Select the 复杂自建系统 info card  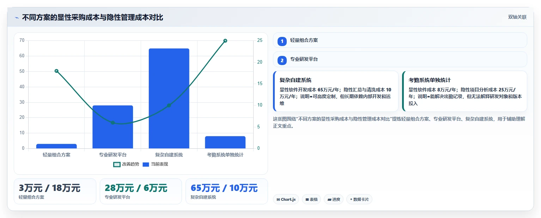336,91
